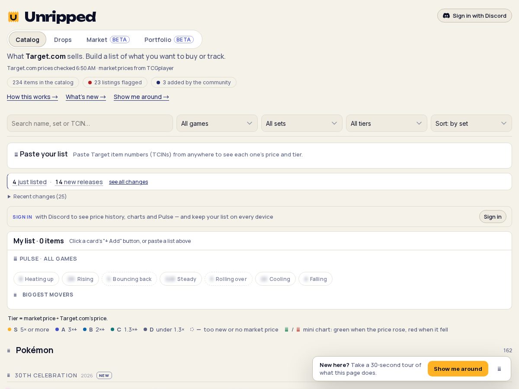Click the NEW badge beside 30TH CELEBRATION

[x=104, y=375]
